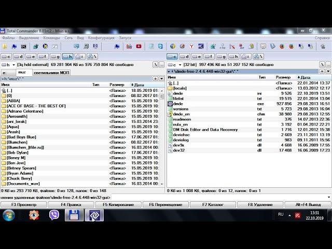Open Viber from the taskbar
332x249 pixels.
[x=54, y=215]
